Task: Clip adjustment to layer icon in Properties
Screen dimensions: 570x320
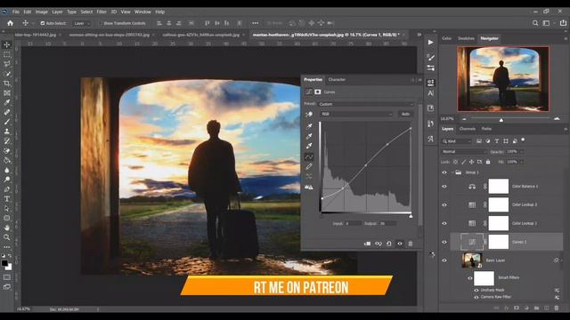Action: point(368,244)
